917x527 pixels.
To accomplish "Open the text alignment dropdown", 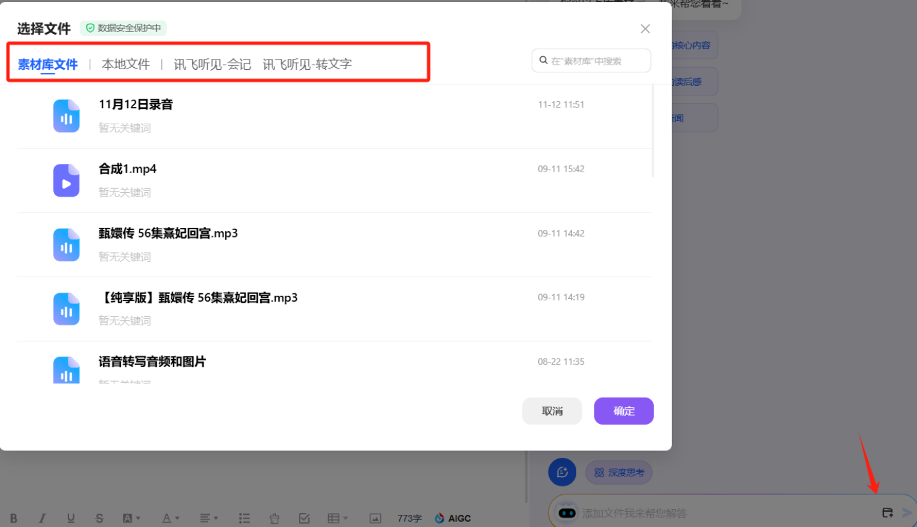I will (209, 518).
